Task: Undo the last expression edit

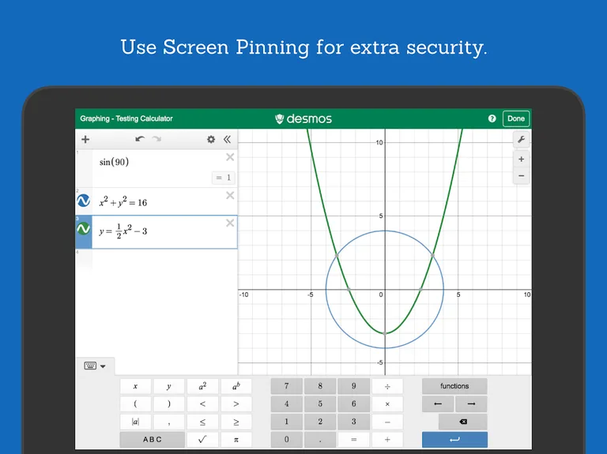Action: tap(140, 139)
